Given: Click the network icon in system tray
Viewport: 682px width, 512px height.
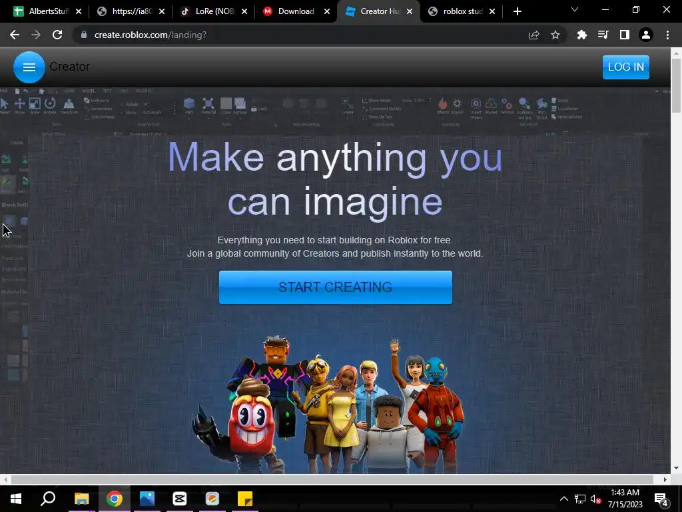Looking at the screenshot, I should pyautogui.click(x=580, y=499).
